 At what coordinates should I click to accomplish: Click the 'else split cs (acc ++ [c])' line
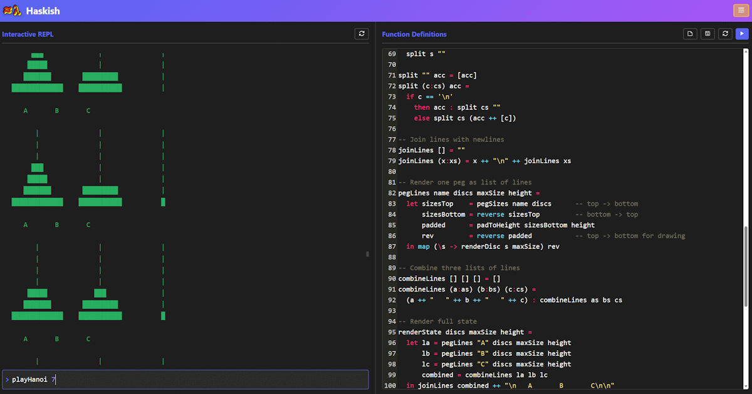click(465, 118)
